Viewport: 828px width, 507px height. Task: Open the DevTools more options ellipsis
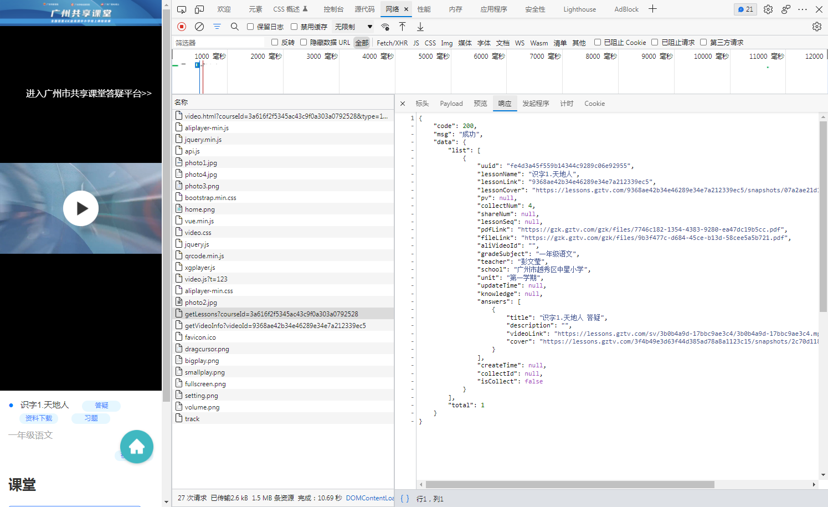(803, 9)
